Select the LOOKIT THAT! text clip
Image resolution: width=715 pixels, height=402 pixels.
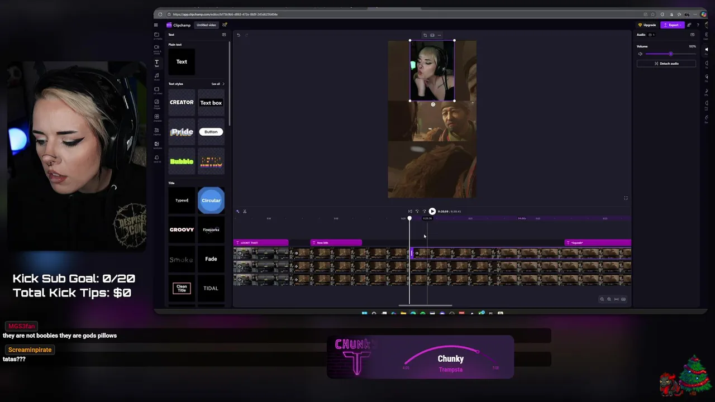(x=261, y=243)
